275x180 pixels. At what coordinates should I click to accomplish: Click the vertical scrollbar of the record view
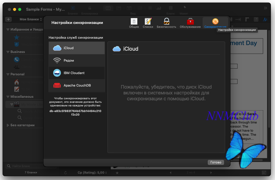(269, 79)
